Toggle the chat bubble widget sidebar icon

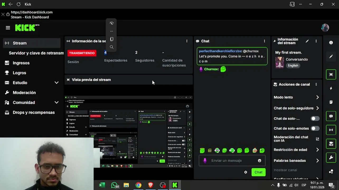(331, 116)
